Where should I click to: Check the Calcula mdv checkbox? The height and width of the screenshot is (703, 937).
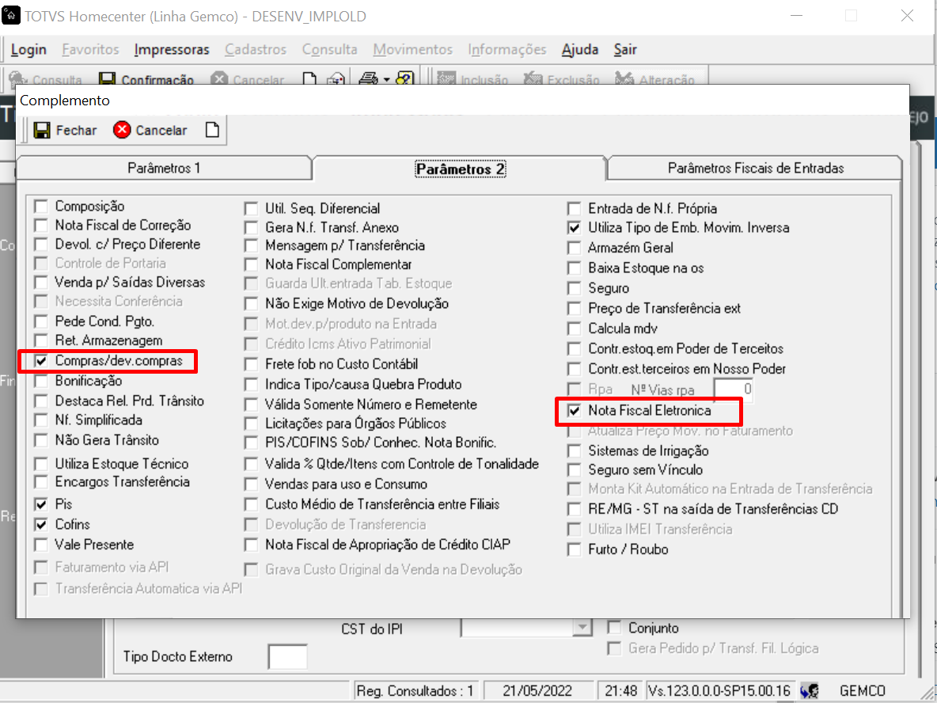574,329
